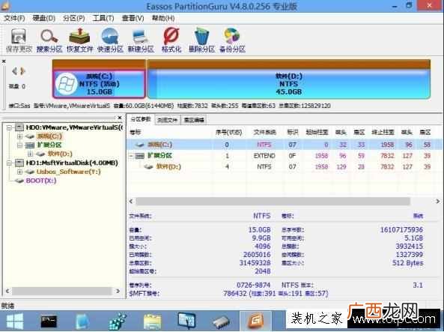Open the 分区(P) menu
444x332 pixels.
(74, 19)
